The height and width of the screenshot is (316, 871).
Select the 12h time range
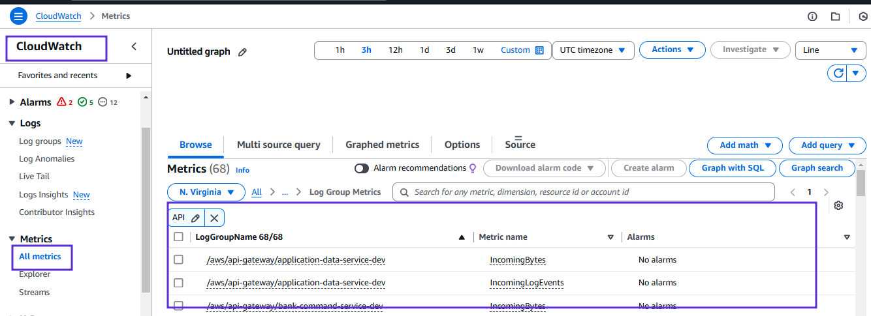coord(396,50)
